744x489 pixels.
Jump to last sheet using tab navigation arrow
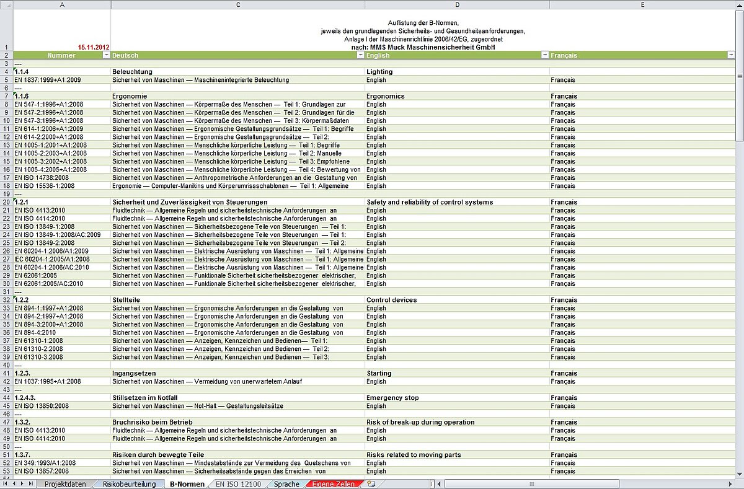(x=31, y=483)
